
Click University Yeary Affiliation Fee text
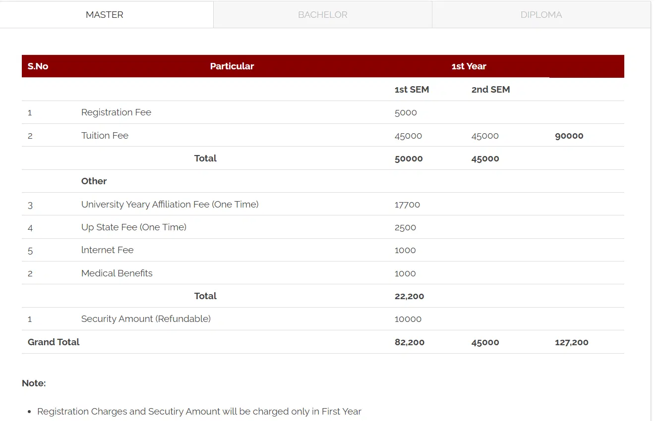click(x=170, y=205)
